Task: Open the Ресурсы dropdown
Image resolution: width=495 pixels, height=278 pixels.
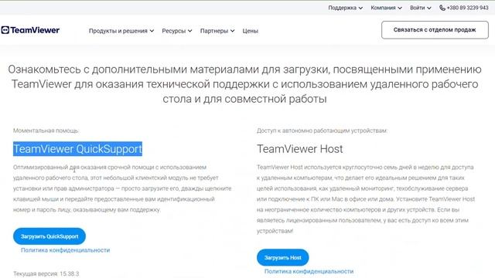Action: click(177, 31)
